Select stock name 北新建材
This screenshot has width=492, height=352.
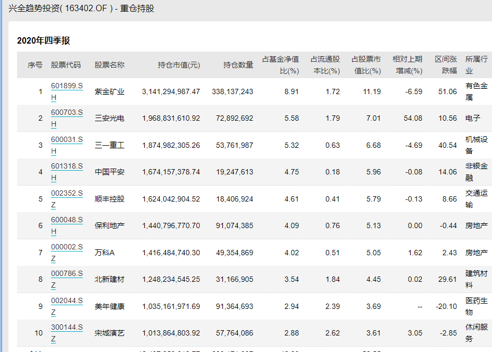[x=110, y=279]
